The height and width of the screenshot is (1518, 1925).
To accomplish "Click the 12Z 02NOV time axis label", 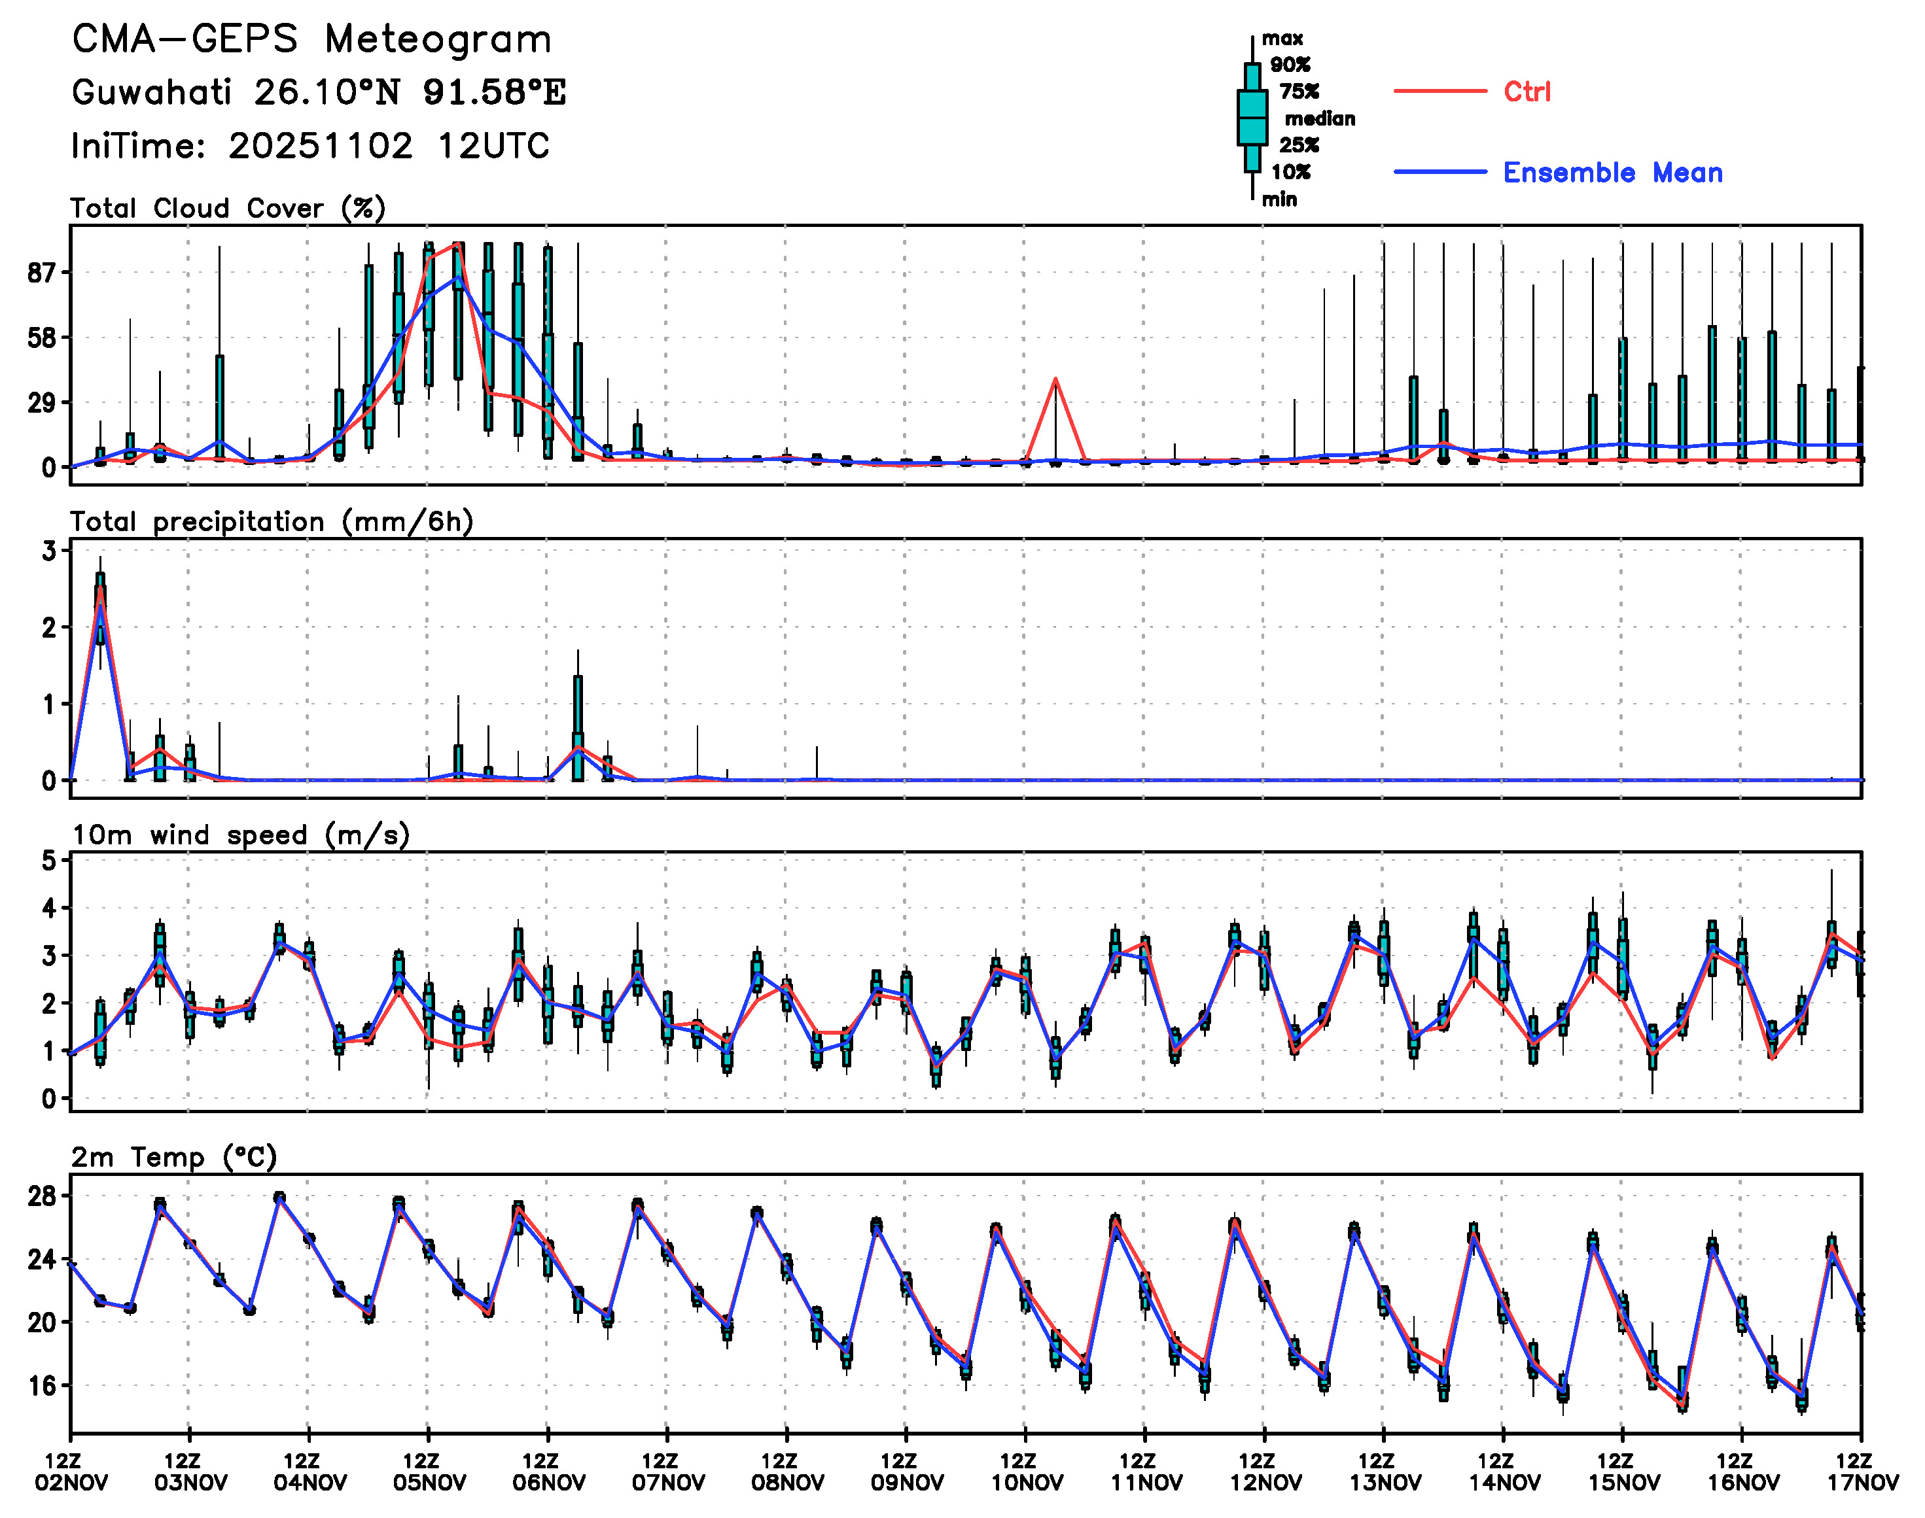I will [71, 1472].
